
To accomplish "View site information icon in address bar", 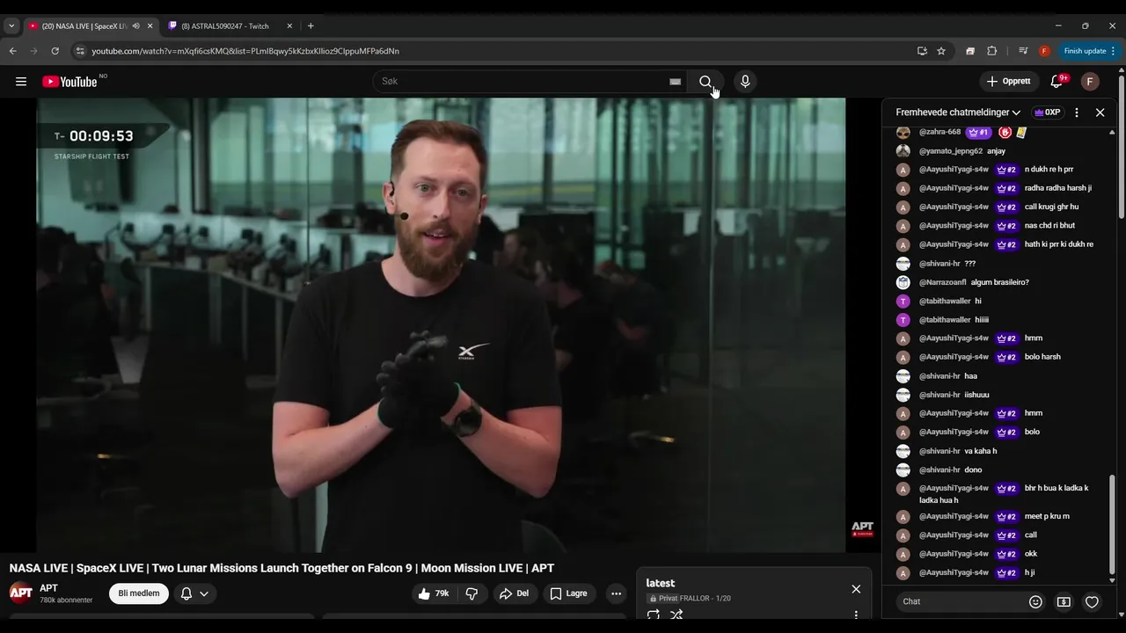I will pos(80,51).
